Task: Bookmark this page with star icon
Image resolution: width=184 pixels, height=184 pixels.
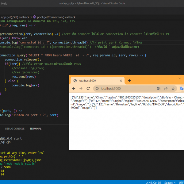Action: (x=173, y=89)
